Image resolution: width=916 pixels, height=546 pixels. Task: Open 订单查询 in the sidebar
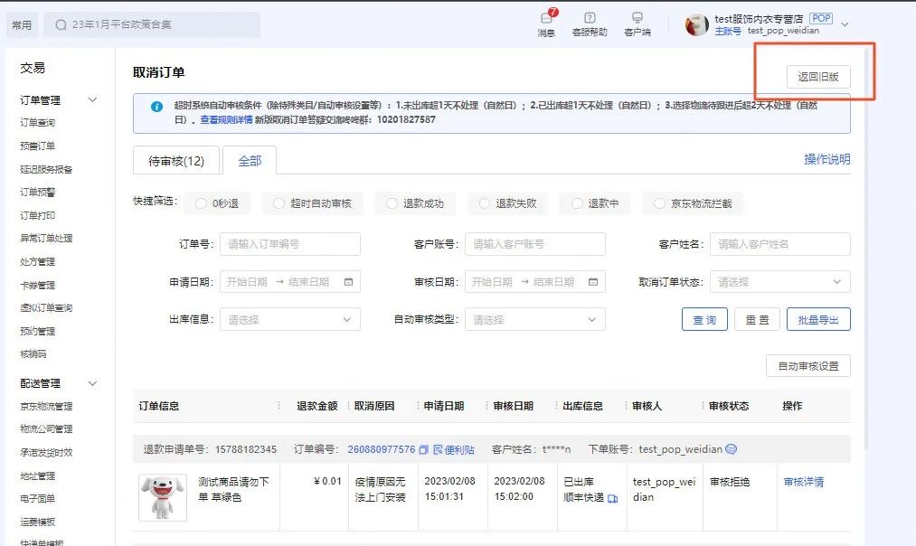(38, 123)
